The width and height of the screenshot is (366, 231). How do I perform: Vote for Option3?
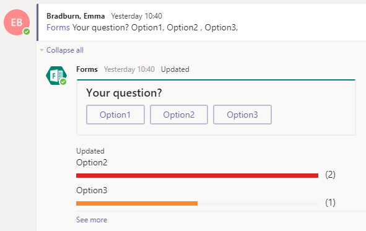[x=242, y=115]
